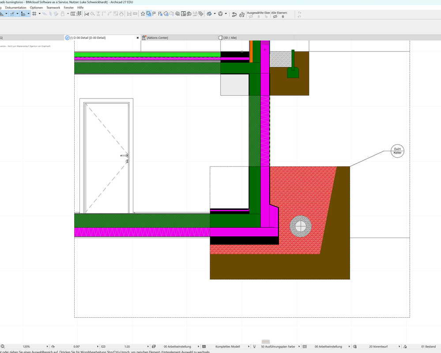Image resolution: width=441 pixels, height=353 pixels.
Task: Toggle lock for all layers under Alle Ebenen
Action: point(283,16)
